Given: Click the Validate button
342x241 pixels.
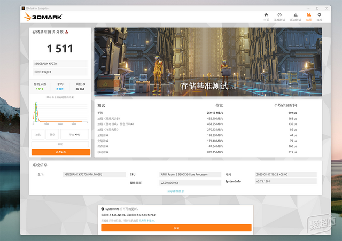Looking at the screenshot, I should coord(60,144).
